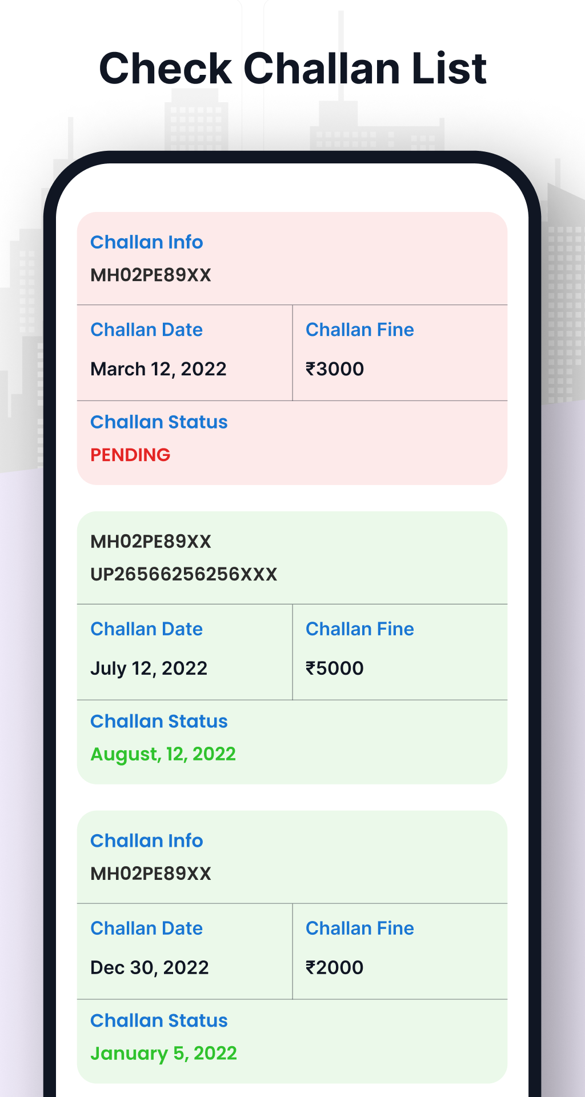Select vehicle number in the second card
The height and width of the screenshot is (1097, 585).
(x=151, y=542)
